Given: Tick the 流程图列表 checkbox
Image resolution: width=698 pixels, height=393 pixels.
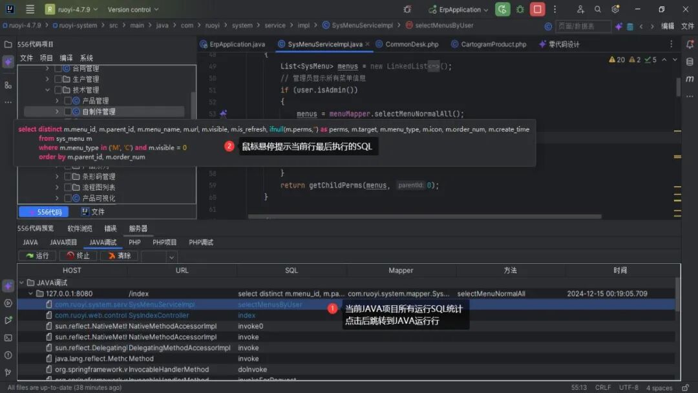Looking at the screenshot, I should (68, 187).
